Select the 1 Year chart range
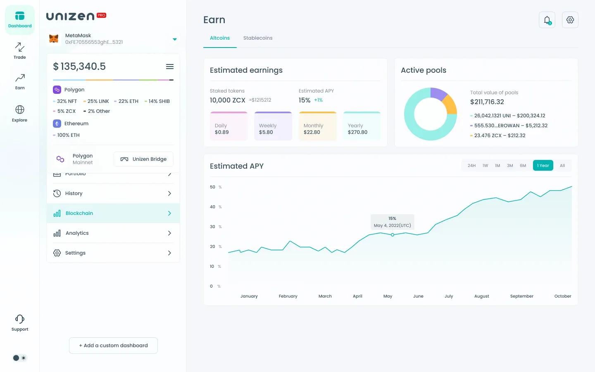The height and width of the screenshot is (372, 595). coord(543,166)
